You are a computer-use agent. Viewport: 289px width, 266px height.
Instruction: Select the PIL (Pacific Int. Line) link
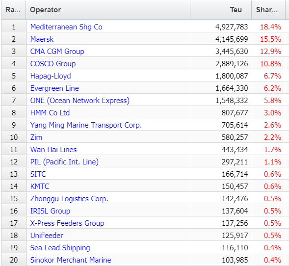(64, 162)
